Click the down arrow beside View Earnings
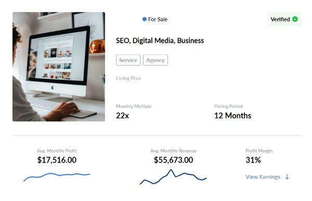The width and height of the screenshot is (312, 201). pos(287,177)
